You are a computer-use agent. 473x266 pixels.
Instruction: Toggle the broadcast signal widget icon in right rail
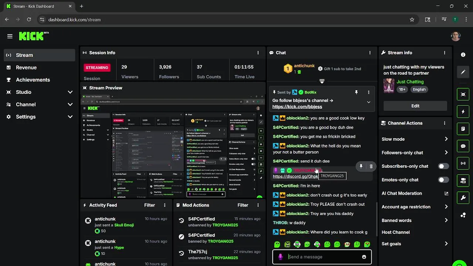pos(463,163)
